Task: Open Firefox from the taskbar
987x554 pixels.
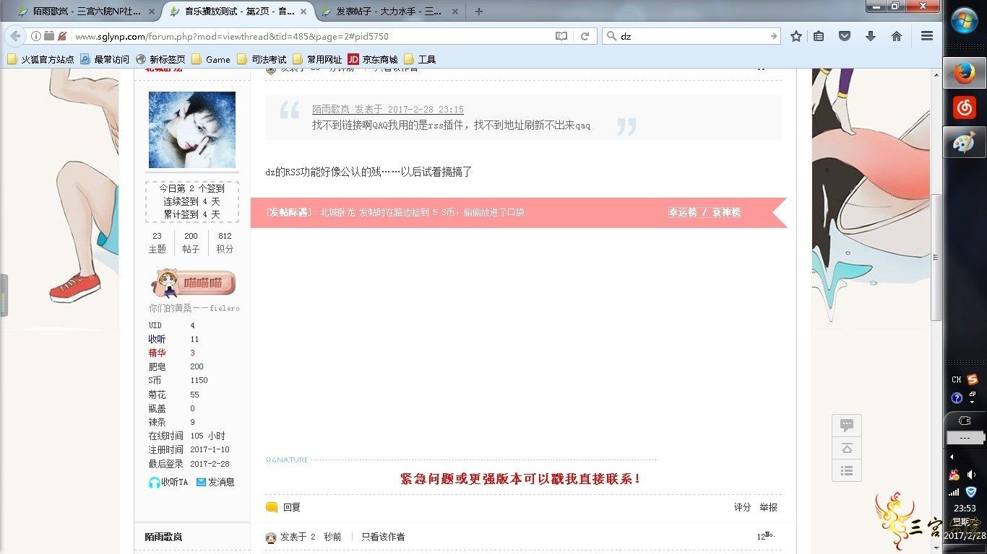Action: coord(964,73)
